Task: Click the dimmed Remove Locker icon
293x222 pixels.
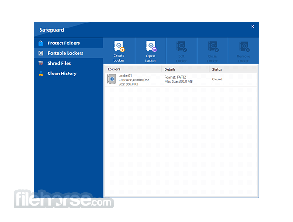Action: (x=244, y=46)
